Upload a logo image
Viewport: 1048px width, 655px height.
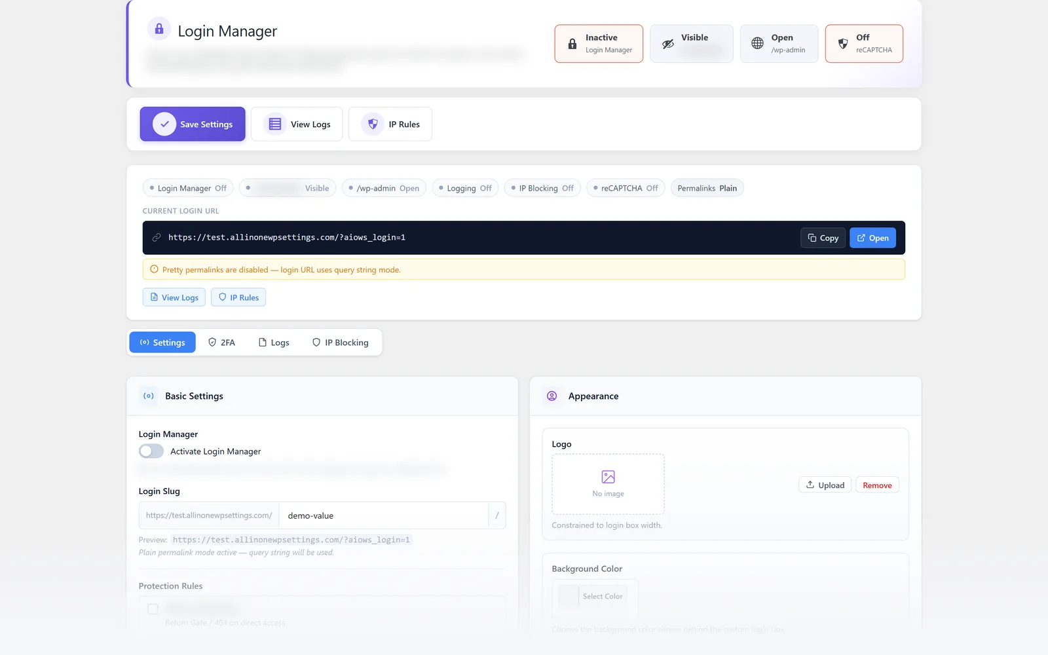825,485
